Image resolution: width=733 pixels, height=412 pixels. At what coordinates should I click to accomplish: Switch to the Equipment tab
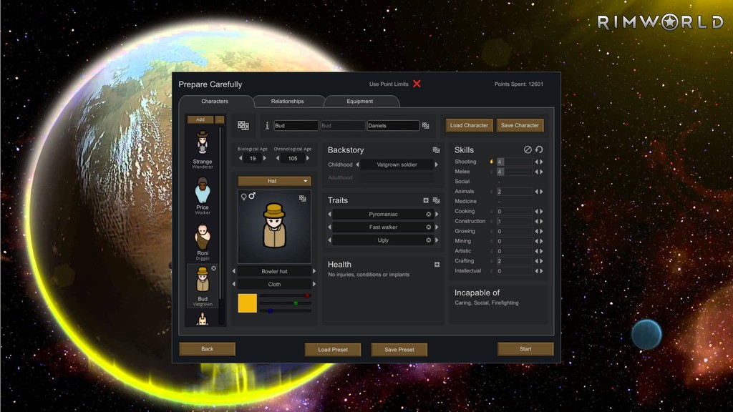(x=360, y=102)
